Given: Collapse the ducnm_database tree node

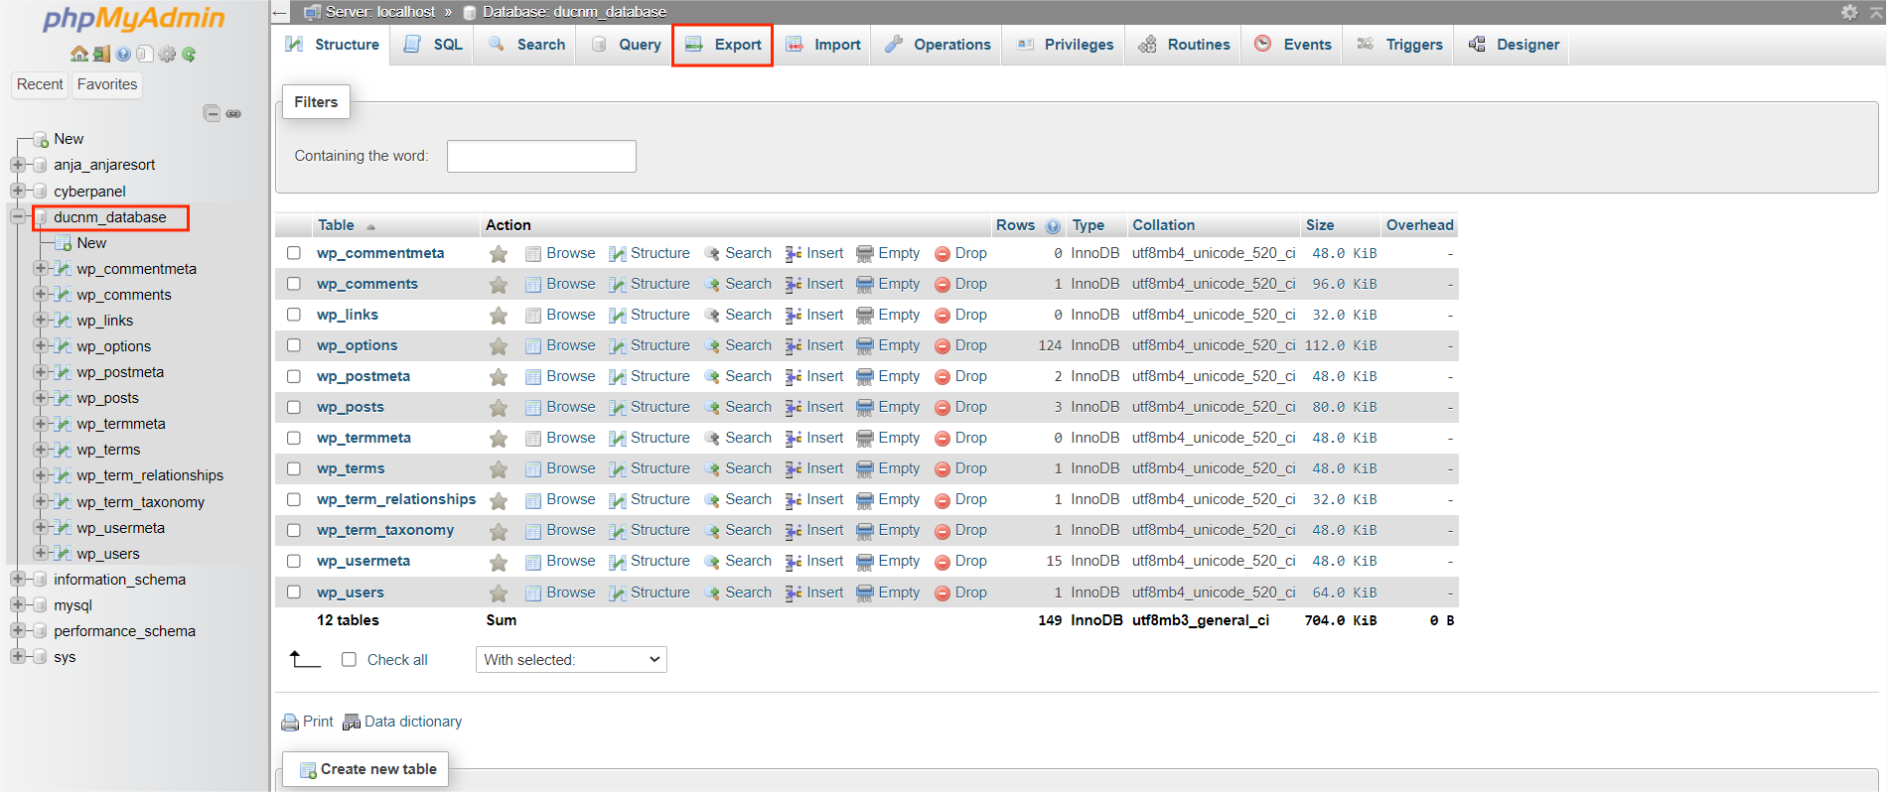Looking at the screenshot, I should point(18,216).
